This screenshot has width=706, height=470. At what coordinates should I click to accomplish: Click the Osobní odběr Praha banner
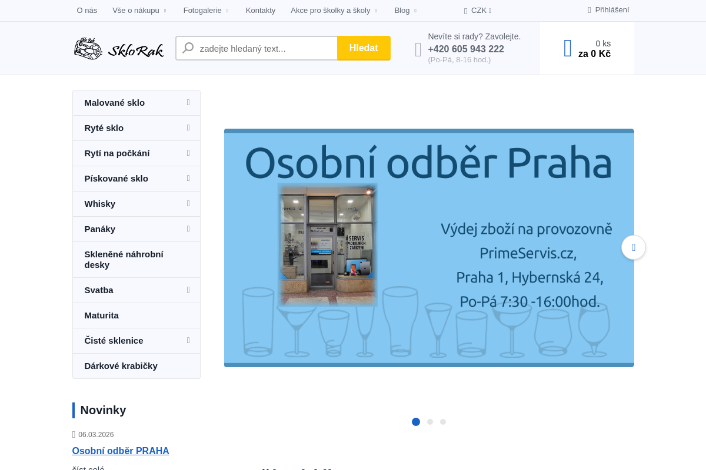pos(429,248)
